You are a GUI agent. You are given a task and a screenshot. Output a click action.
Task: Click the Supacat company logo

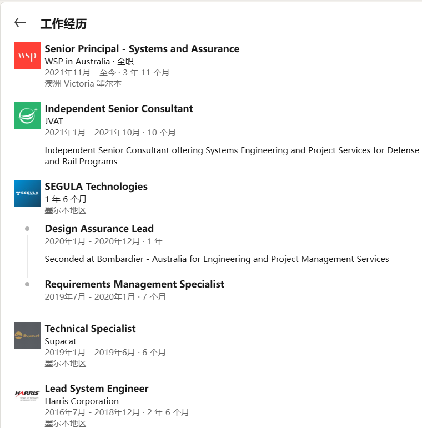pyautogui.click(x=27, y=335)
